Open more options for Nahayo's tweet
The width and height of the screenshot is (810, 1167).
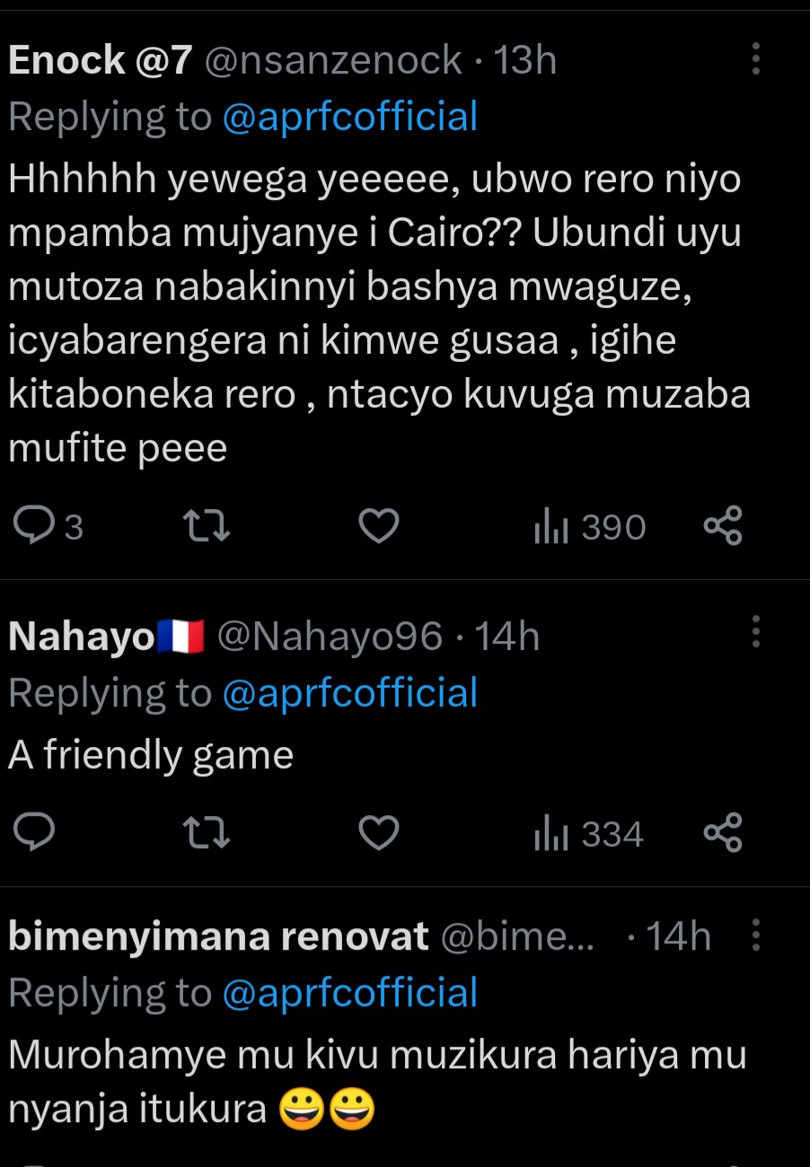tap(756, 632)
